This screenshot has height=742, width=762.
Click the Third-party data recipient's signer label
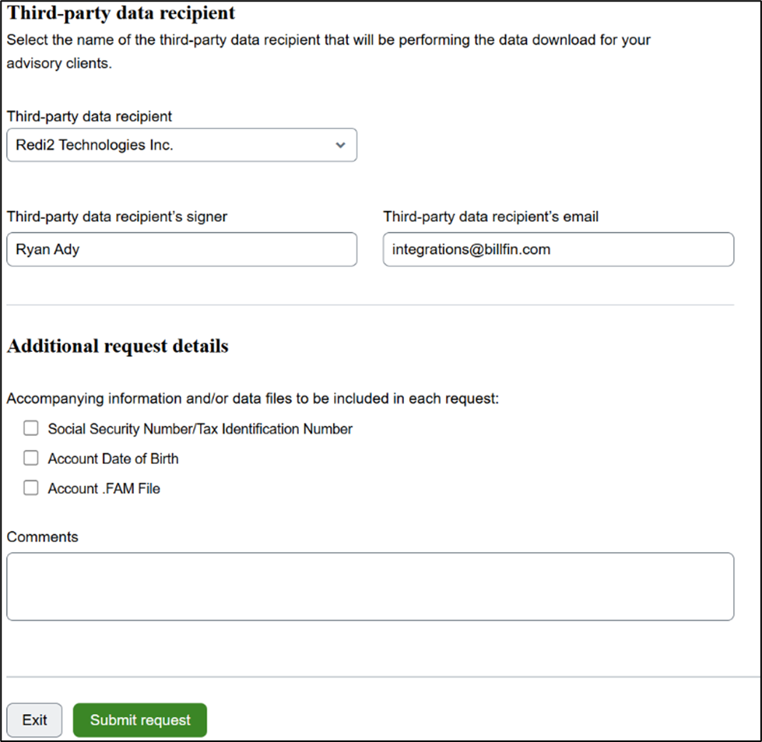point(117,217)
